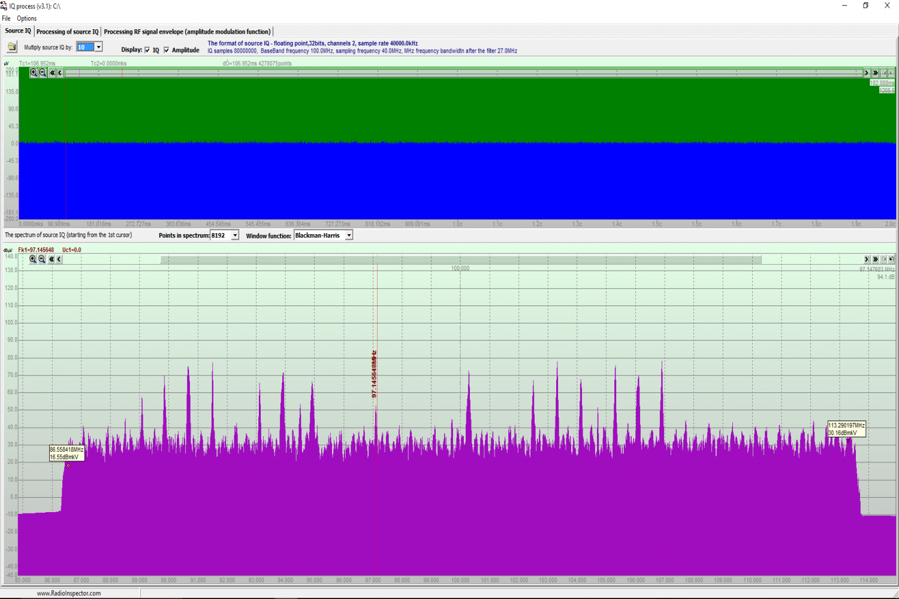This screenshot has width=899, height=599.
Task: Zoom out on the spectrum plot
Action: click(x=42, y=259)
